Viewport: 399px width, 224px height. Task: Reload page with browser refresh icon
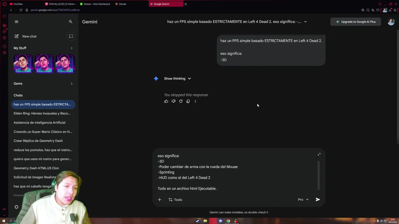(x=21, y=10)
